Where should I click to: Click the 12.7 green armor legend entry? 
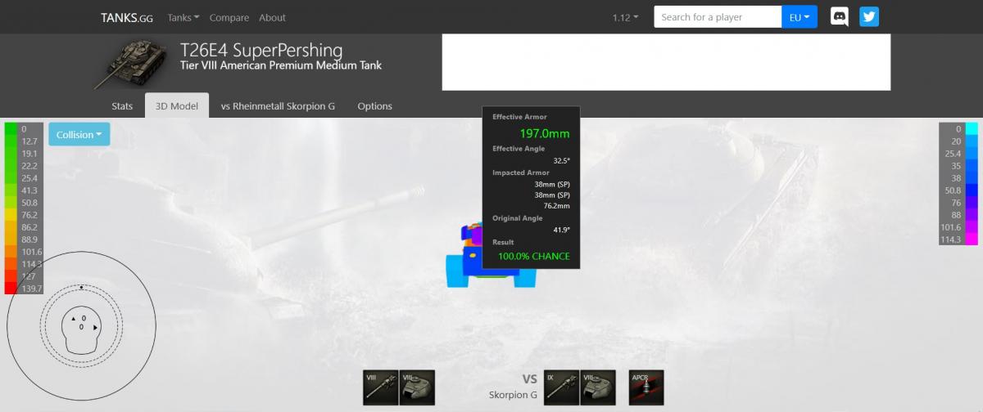(x=22, y=141)
